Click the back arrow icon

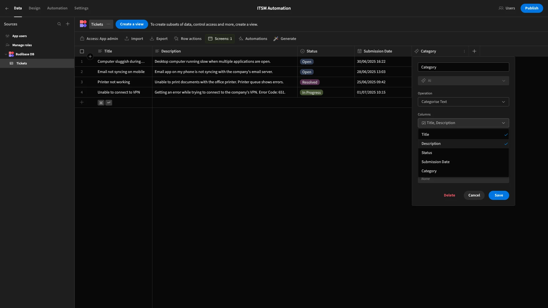point(7,8)
